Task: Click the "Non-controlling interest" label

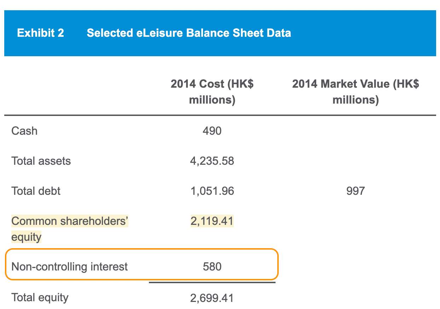Action: click(x=70, y=266)
